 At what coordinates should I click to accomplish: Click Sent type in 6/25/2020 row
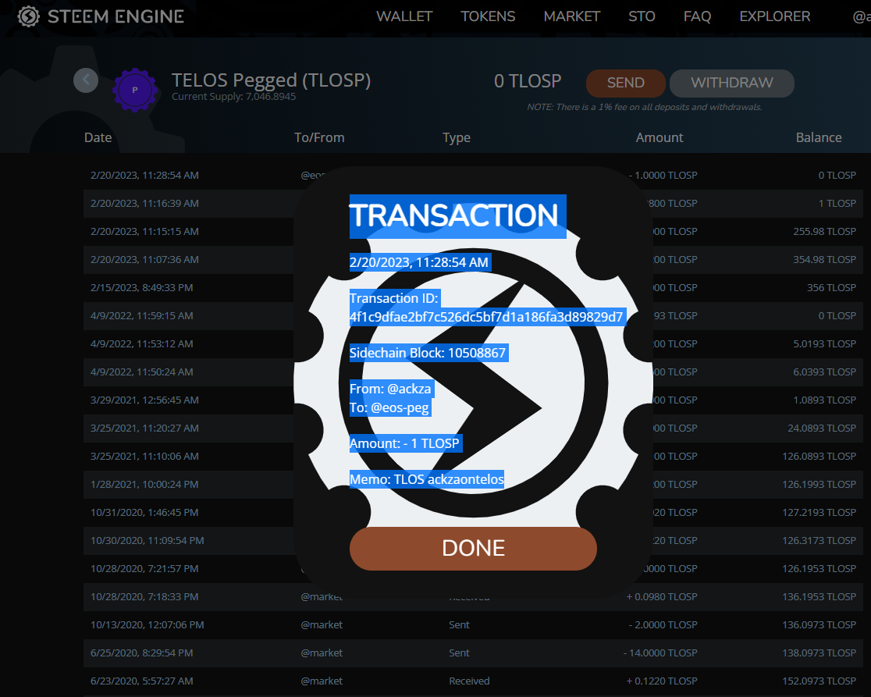[460, 653]
